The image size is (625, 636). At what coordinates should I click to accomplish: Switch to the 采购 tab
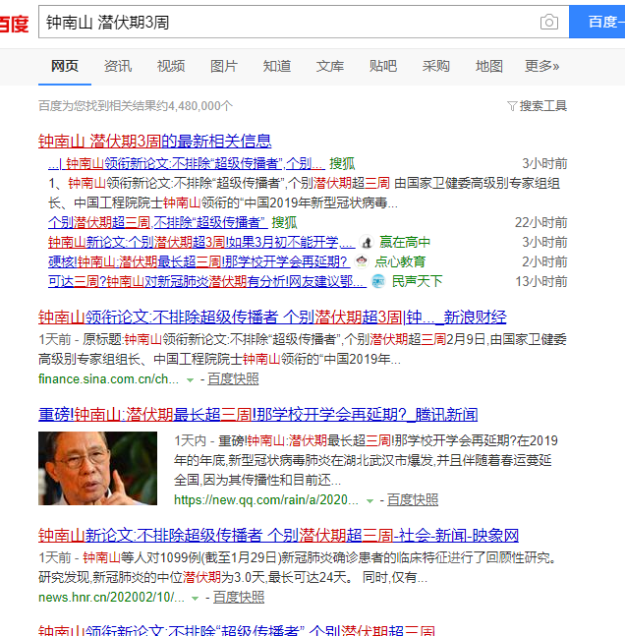pyautogui.click(x=436, y=66)
